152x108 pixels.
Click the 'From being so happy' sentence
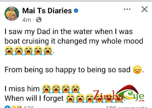(68, 70)
